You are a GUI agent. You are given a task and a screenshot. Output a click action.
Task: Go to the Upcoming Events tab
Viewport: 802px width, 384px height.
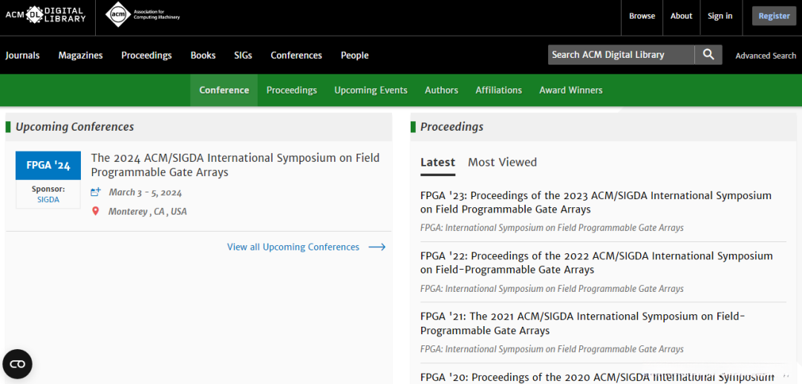[x=371, y=90]
